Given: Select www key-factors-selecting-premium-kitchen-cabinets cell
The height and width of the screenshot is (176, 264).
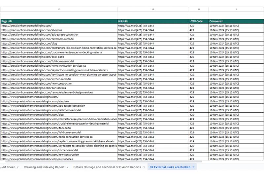Looking at the screenshot, I should [59, 141].
